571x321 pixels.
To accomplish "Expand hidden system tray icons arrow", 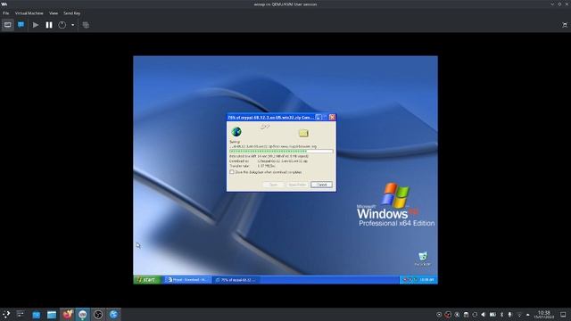I will click(527, 315).
